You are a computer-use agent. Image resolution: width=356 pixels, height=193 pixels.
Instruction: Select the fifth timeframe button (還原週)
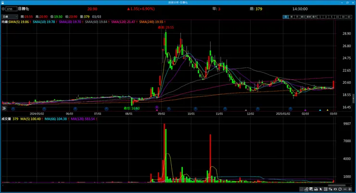pyautogui.click(x=308, y=17)
